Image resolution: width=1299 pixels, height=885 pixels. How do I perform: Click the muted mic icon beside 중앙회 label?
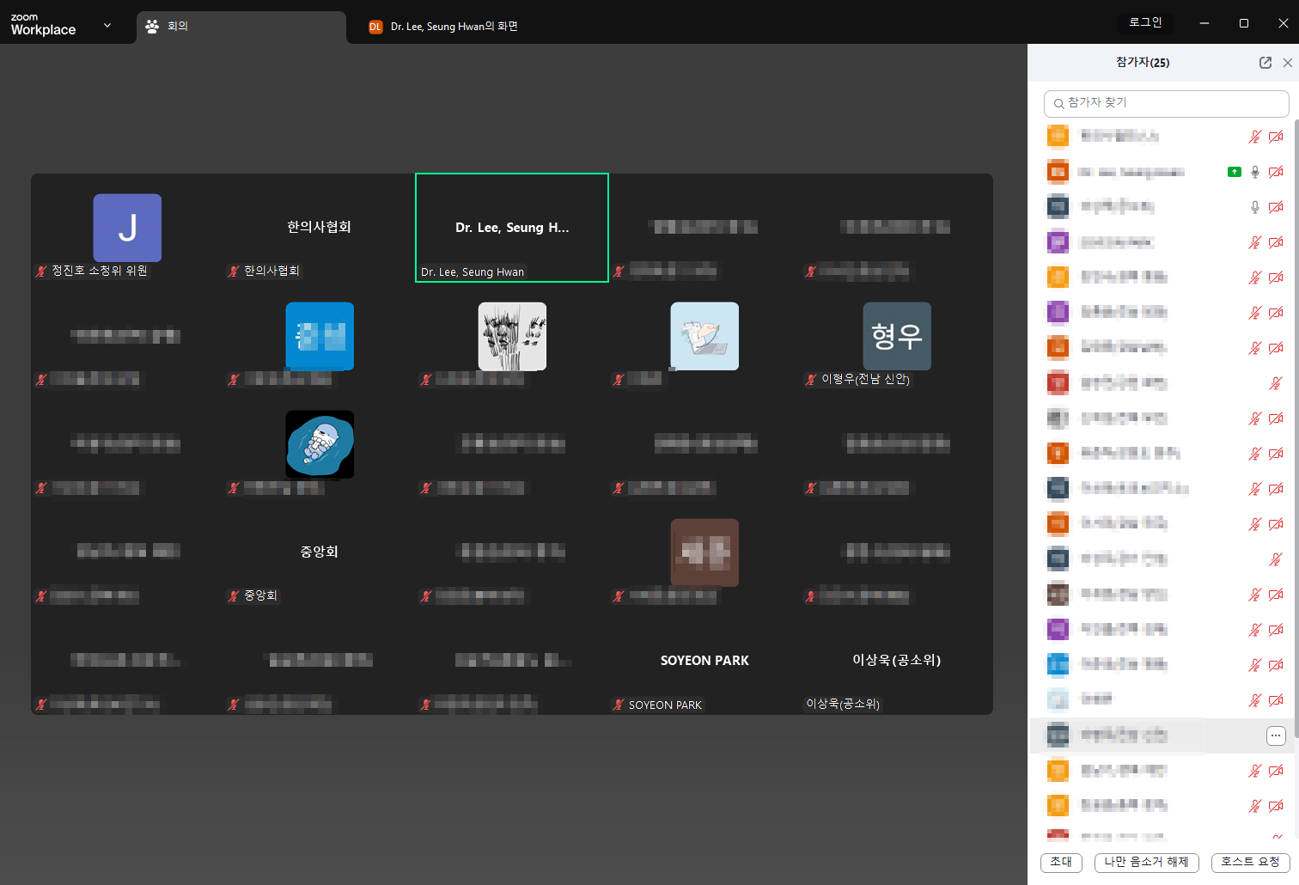(x=234, y=596)
